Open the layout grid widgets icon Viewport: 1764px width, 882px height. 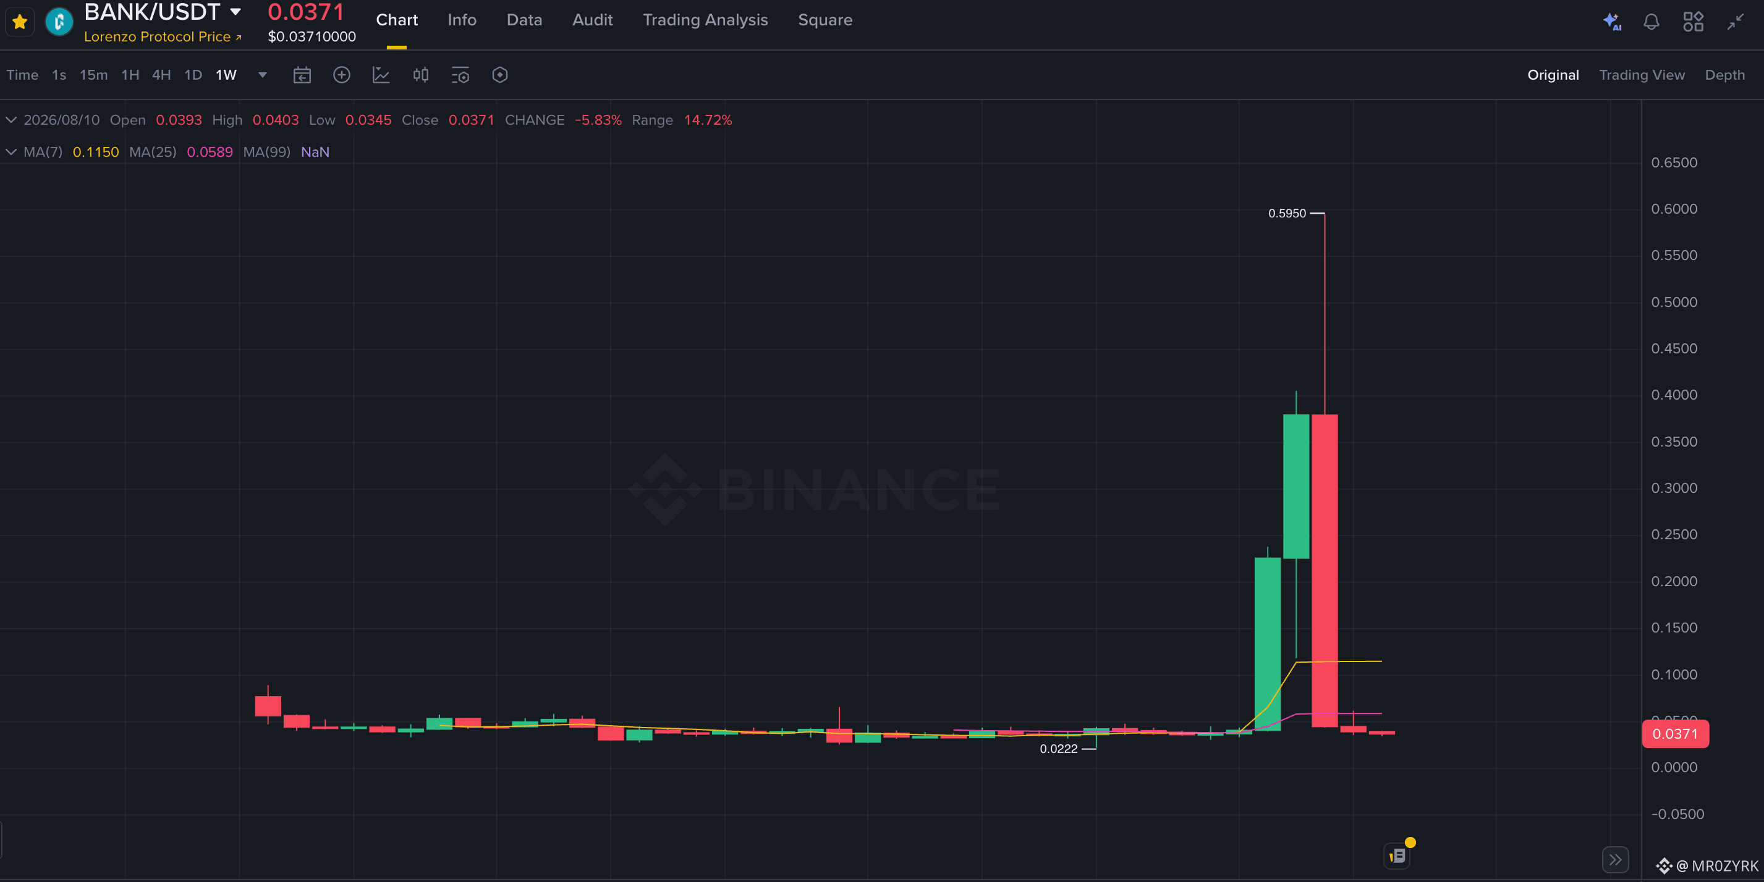(x=1693, y=22)
